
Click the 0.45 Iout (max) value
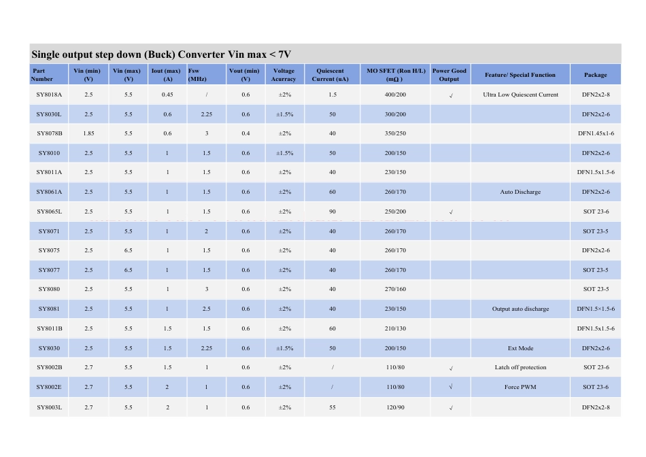[x=167, y=95]
